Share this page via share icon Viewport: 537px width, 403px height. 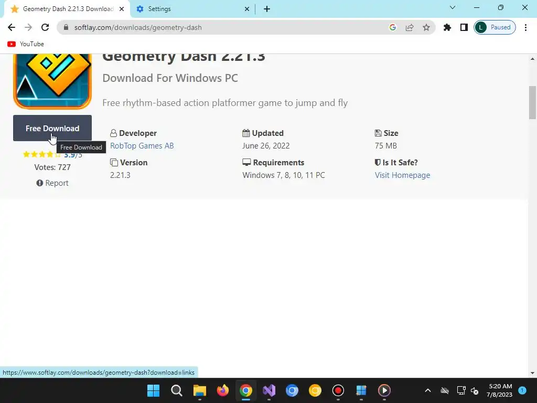coord(410,27)
